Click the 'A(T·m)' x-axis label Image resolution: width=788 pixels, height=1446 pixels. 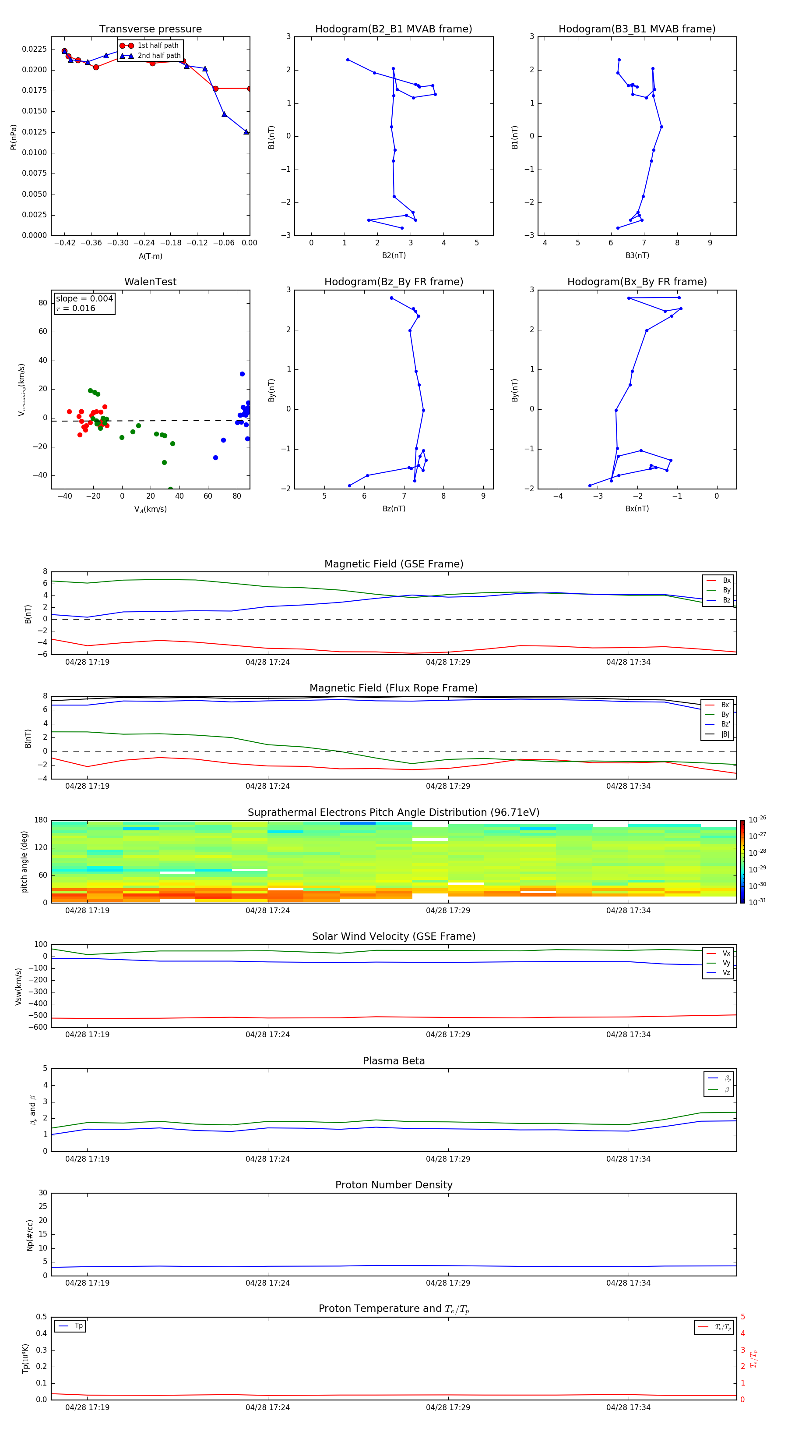point(150,256)
